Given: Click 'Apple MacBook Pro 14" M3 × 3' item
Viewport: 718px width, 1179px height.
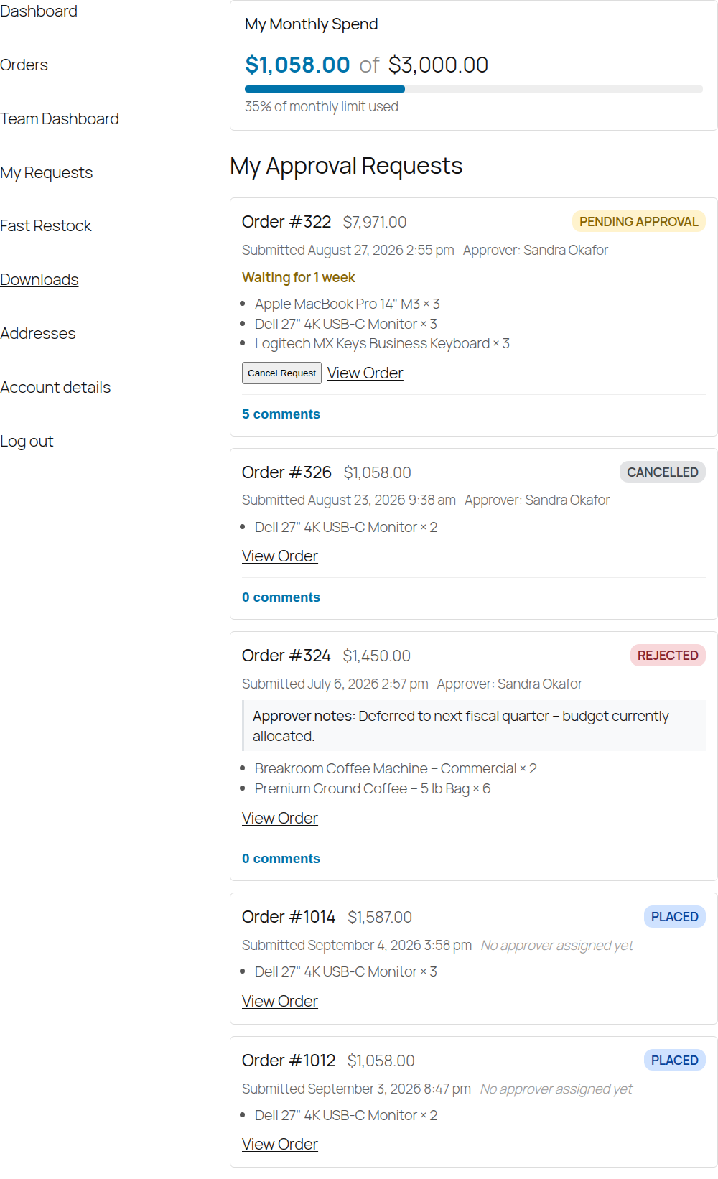Looking at the screenshot, I should [348, 304].
